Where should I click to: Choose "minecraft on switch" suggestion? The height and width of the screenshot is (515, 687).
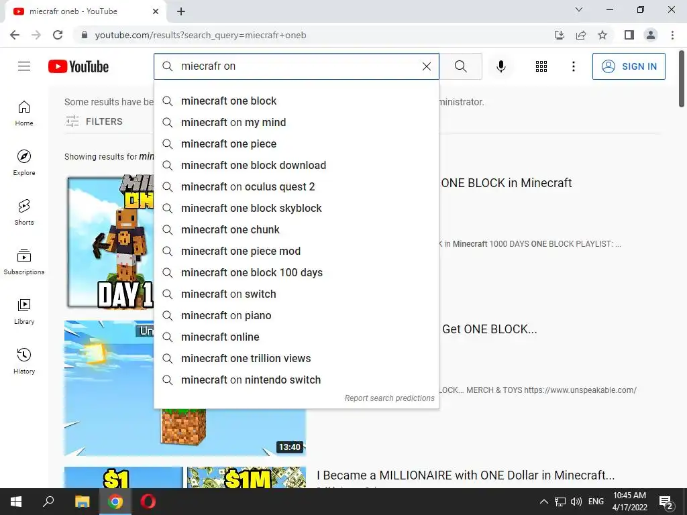[296, 294]
